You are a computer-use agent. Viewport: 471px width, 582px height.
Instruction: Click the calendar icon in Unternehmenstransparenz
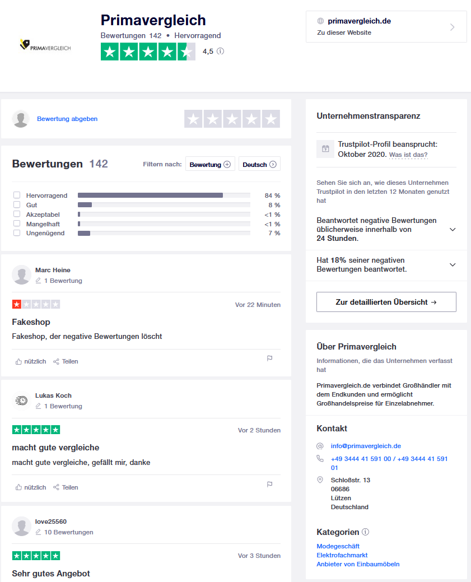(x=325, y=149)
